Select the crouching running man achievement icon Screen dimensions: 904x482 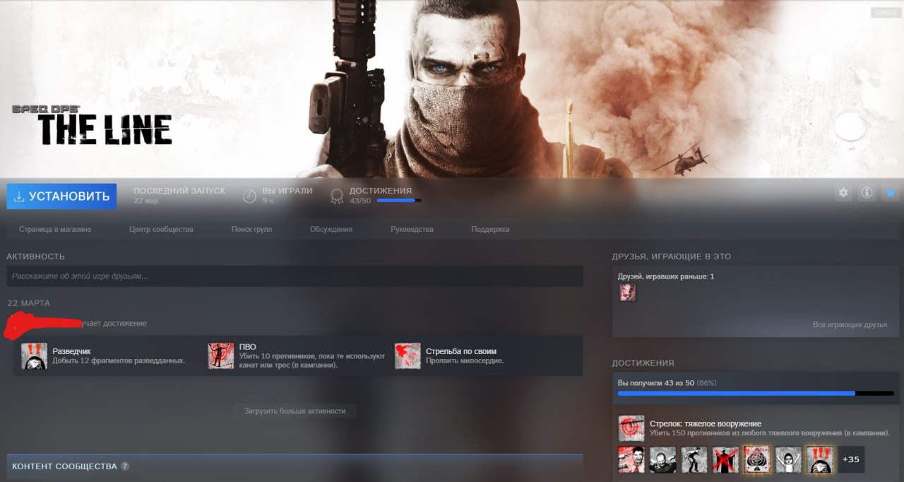(694, 459)
